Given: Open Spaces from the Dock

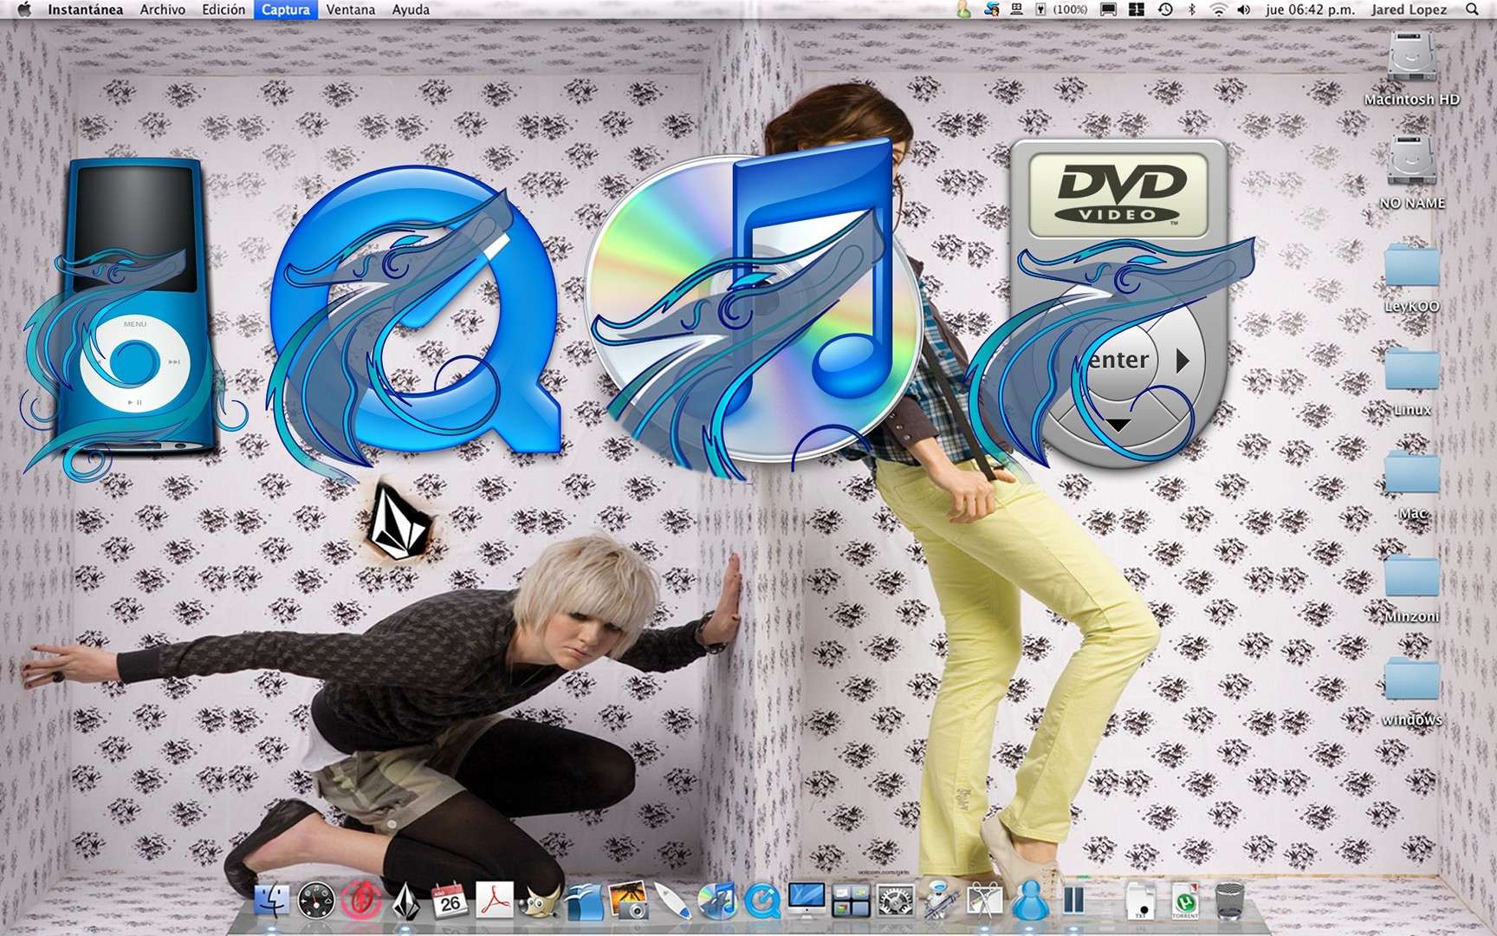Looking at the screenshot, I should click(x=851, y=901).
